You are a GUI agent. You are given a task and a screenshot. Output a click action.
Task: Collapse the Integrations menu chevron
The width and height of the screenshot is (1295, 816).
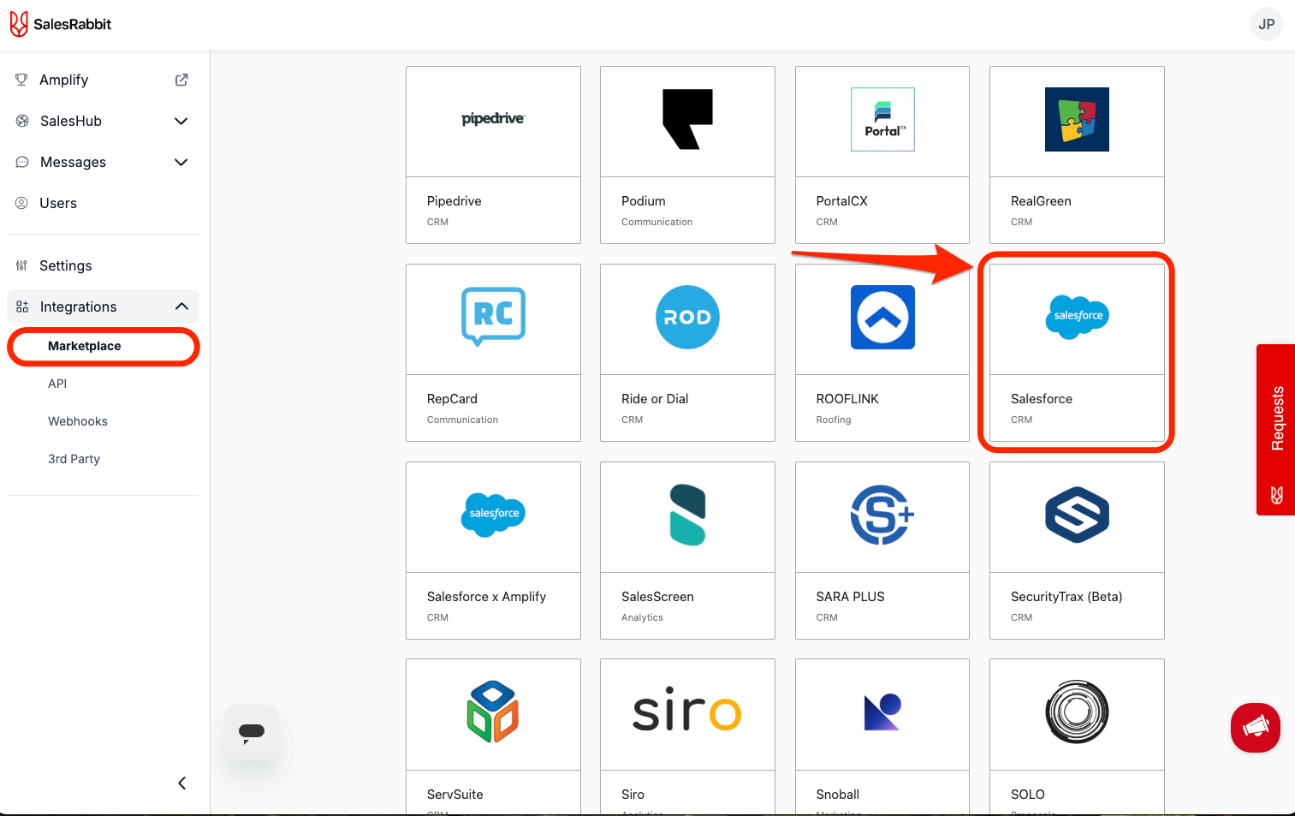pos(181,307)
